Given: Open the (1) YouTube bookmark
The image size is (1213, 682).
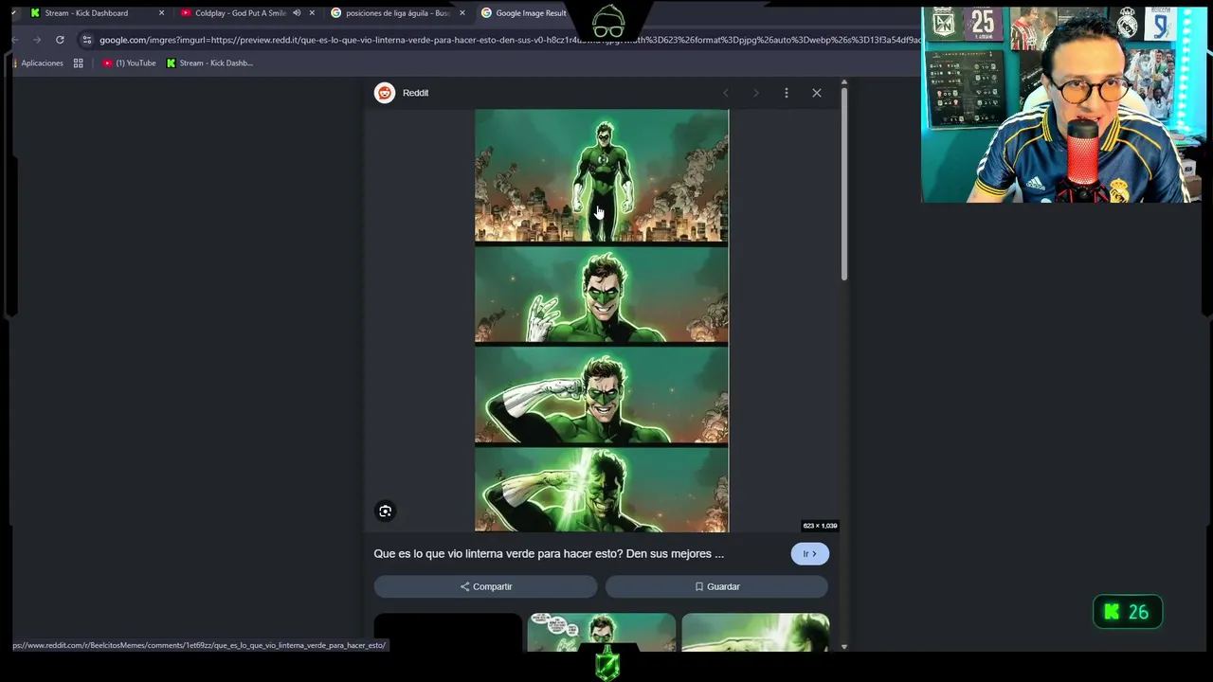Looking at the screenshot, I should 130,63.
